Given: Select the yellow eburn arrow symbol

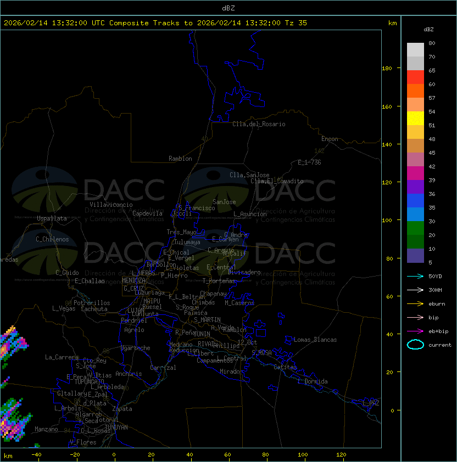Looking at the screenshot, I should (x=415, y=304).
